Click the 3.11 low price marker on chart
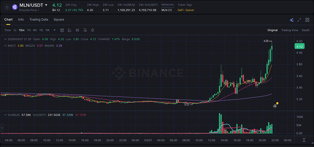 tap(187, 104)
